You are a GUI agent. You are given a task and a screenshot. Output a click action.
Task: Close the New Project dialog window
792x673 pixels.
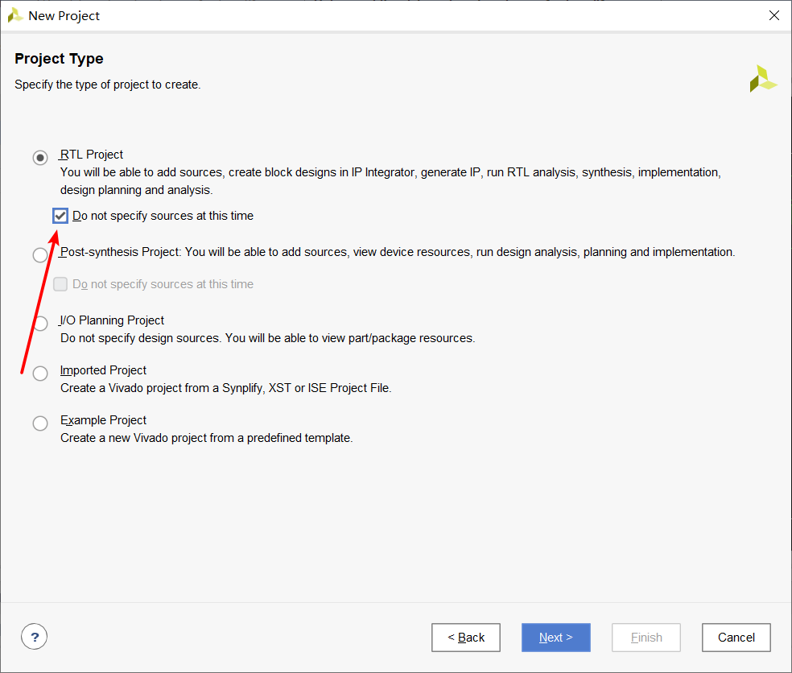click(x=773, y=15)
